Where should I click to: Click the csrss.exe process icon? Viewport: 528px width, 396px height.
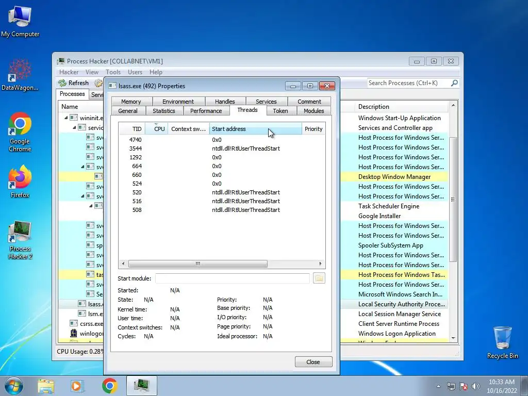(x=73, y=323)
